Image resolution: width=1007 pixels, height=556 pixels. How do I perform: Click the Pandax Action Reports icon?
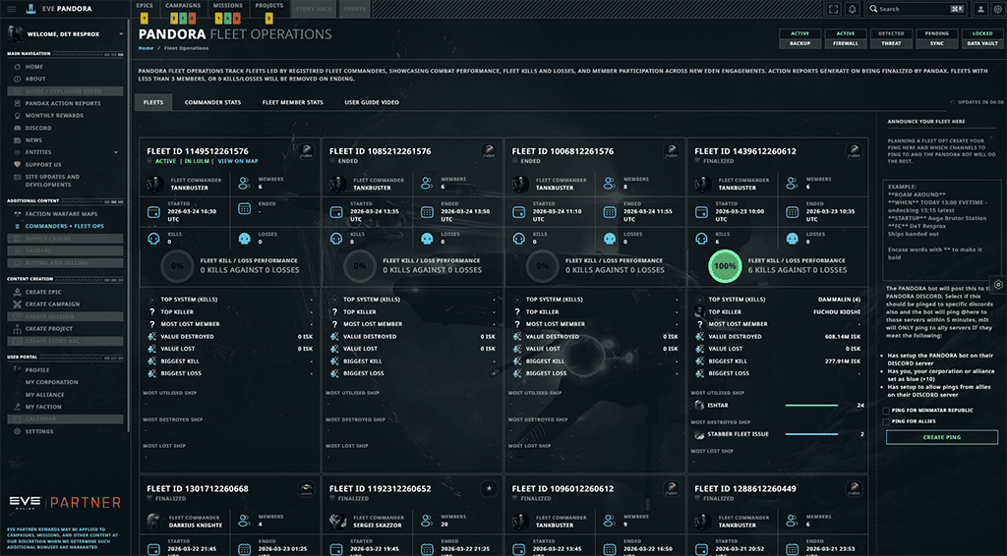18,103
